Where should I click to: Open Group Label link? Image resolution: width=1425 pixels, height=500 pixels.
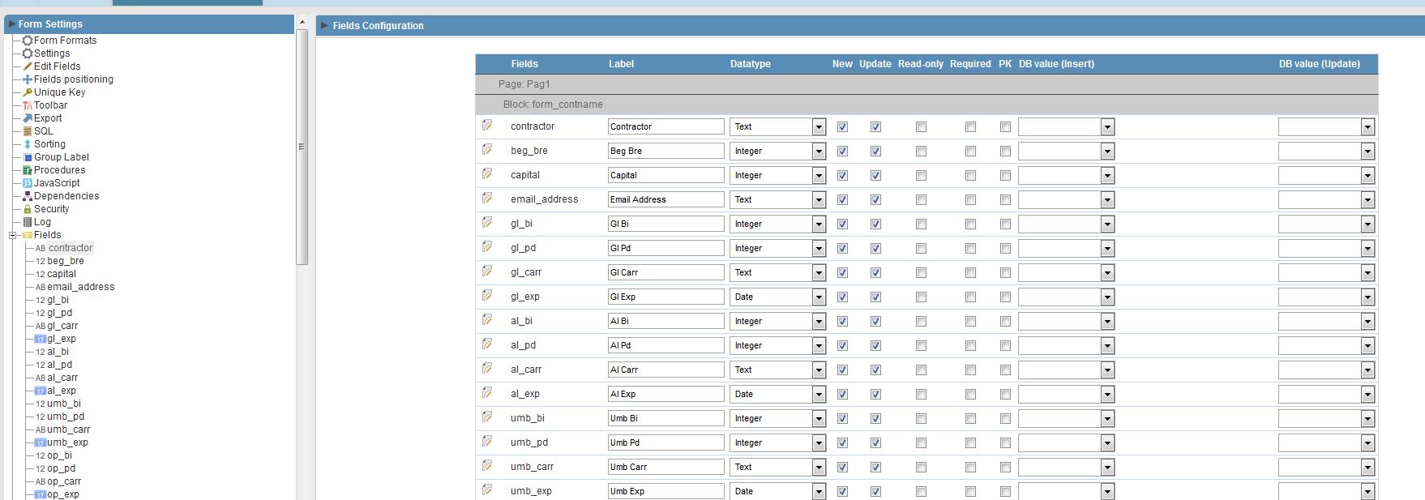coord(62,157)
